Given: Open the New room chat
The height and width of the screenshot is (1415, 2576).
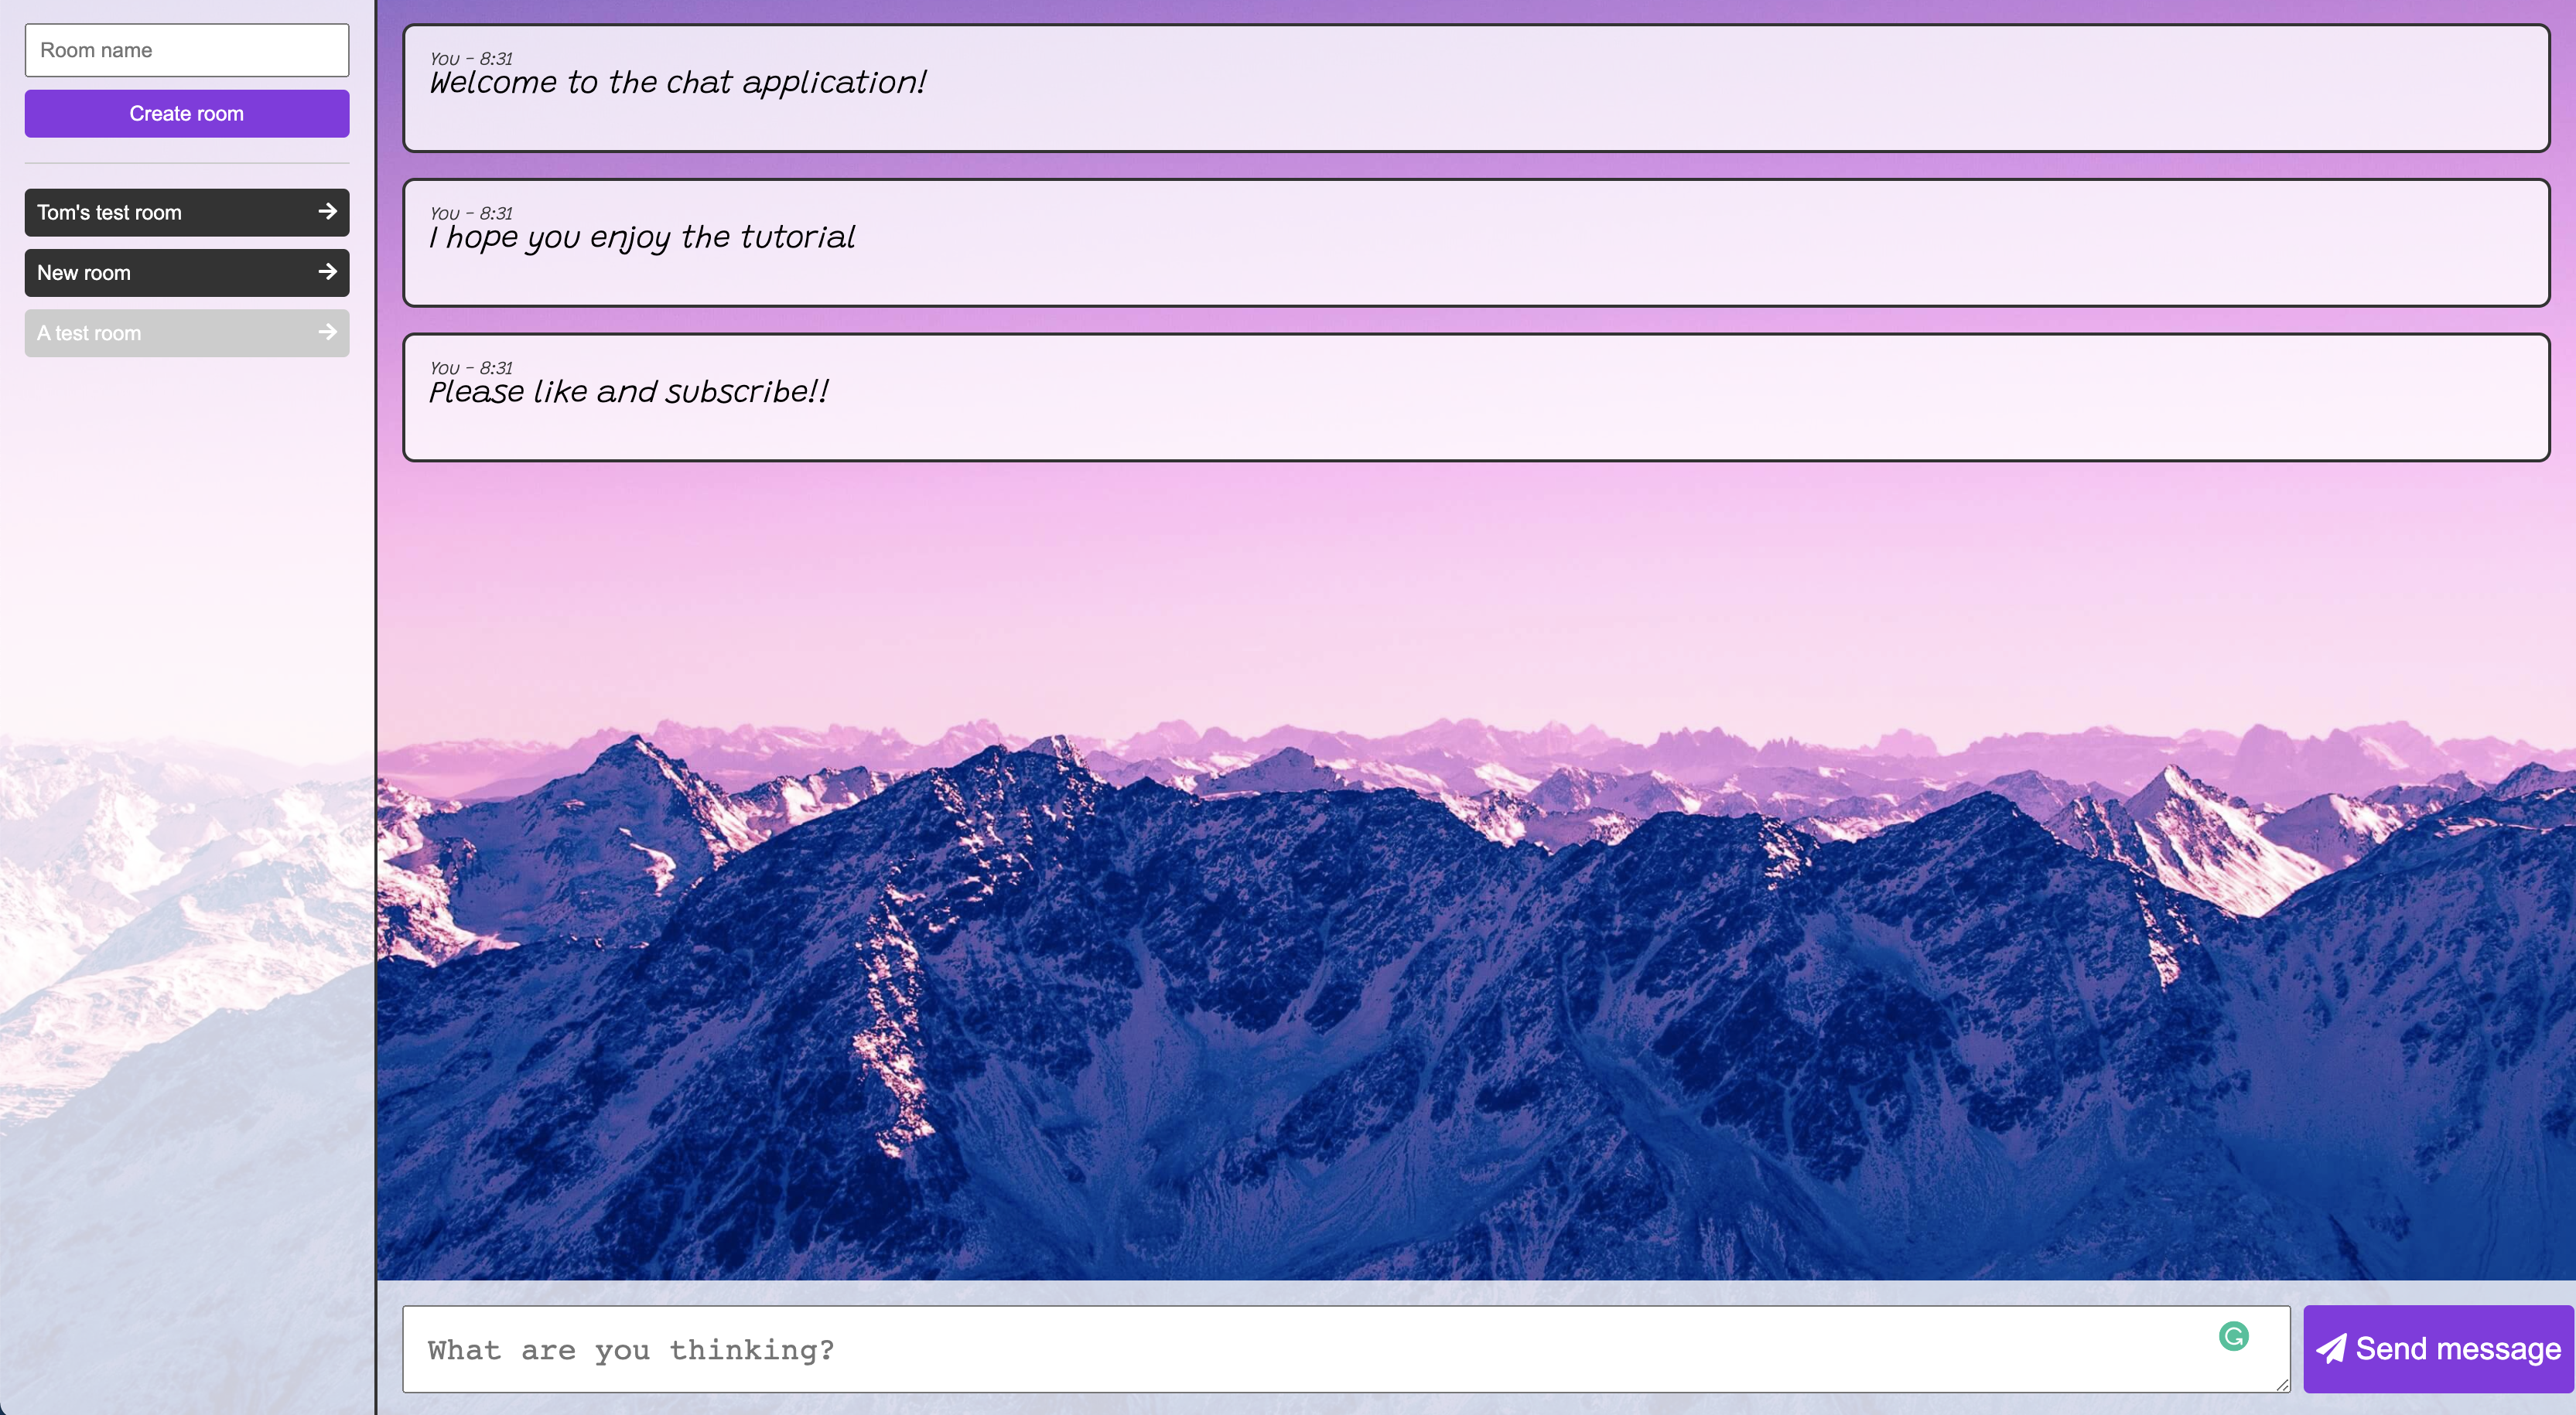Looking at the screenshot, I should tap(150, 273).
